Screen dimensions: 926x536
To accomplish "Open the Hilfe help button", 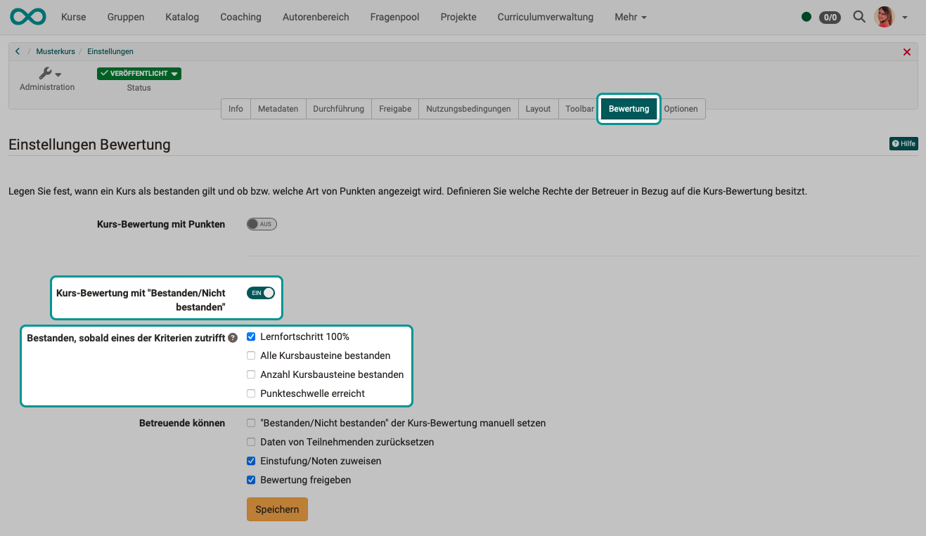I will pyautogui.click(x=904, y=144).
